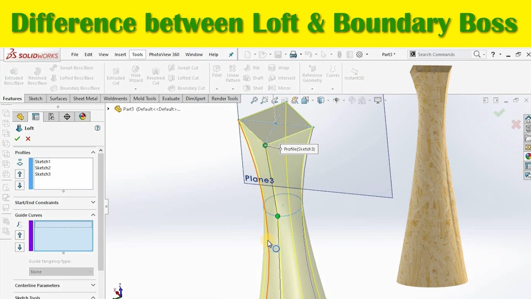
Task: Open View Orientation cube icon
Action: 305,100
